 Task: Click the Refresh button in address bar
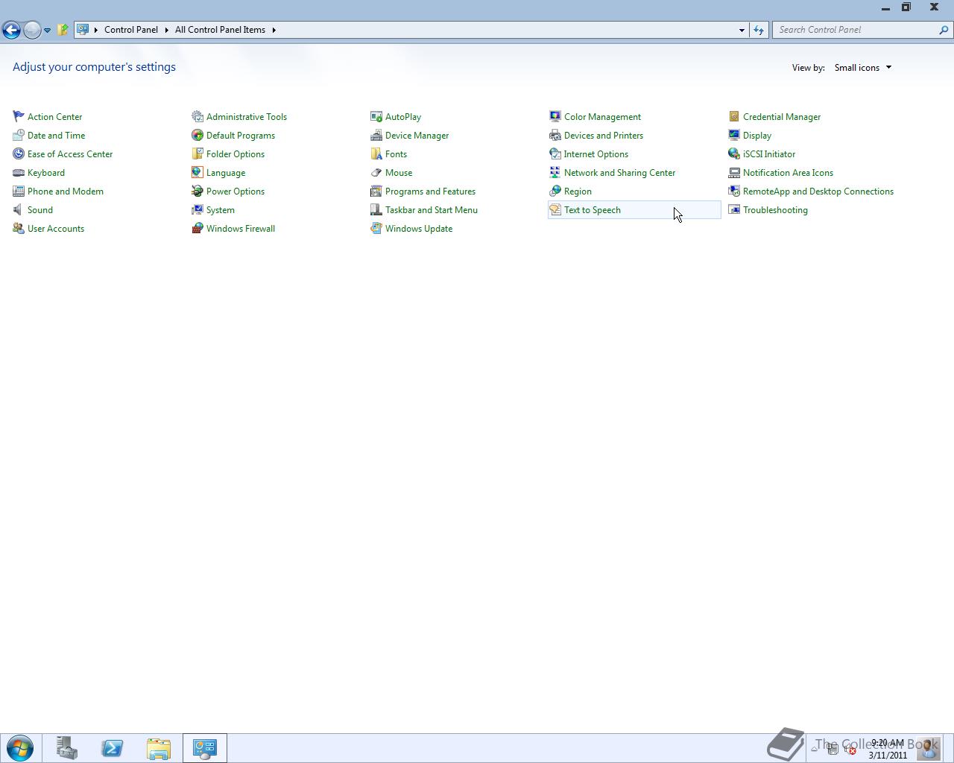[759, 30]
